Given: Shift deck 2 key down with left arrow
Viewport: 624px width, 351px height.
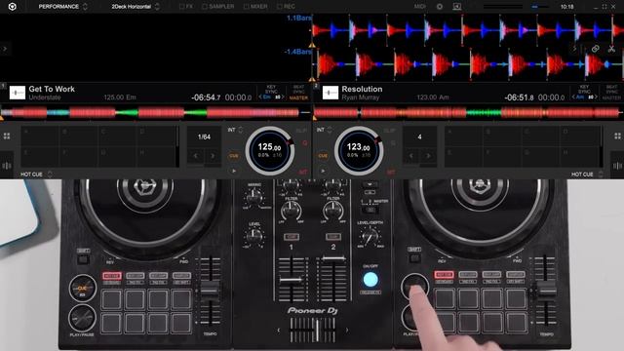Looking at the screenshot, I should coord(573,97).
